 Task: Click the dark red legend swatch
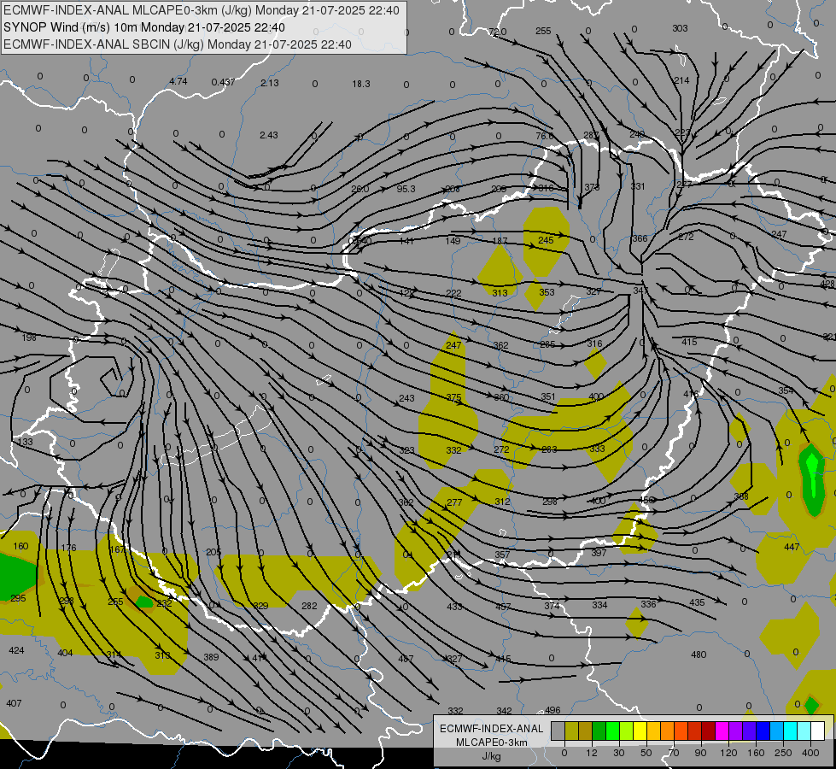click(708, 731)
